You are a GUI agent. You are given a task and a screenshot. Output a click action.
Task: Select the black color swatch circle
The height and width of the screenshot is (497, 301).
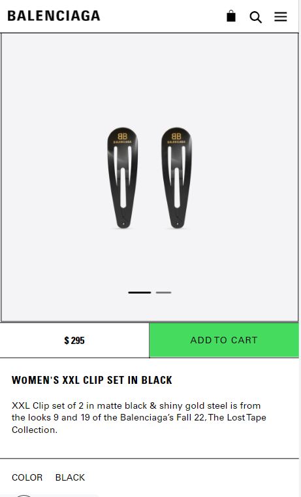pos(24,496)
